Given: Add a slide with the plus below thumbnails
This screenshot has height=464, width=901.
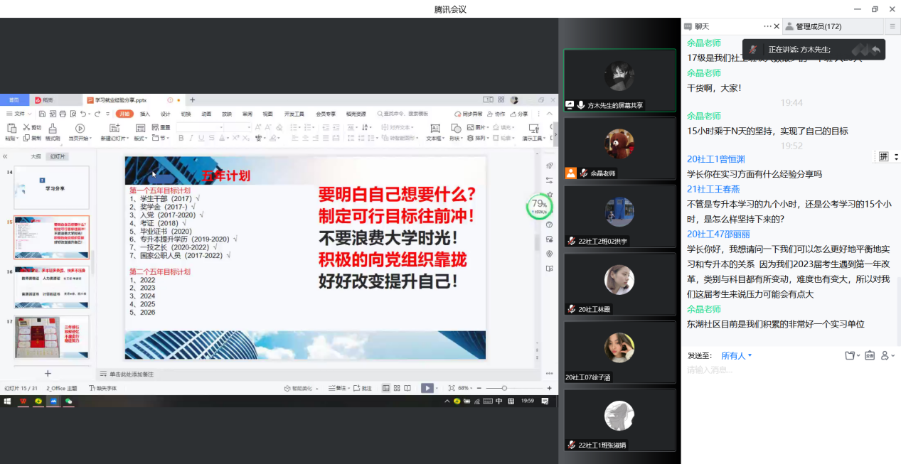Looking at the screenshot, I should coord(48,373).
